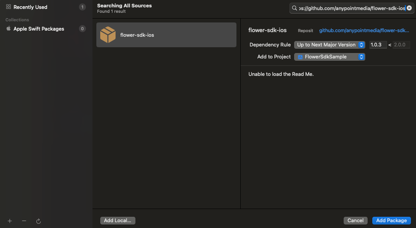Click the Apple logo beside Apple Swift Packages
Screen dimensions: 416x228
[x=9, y=29]
